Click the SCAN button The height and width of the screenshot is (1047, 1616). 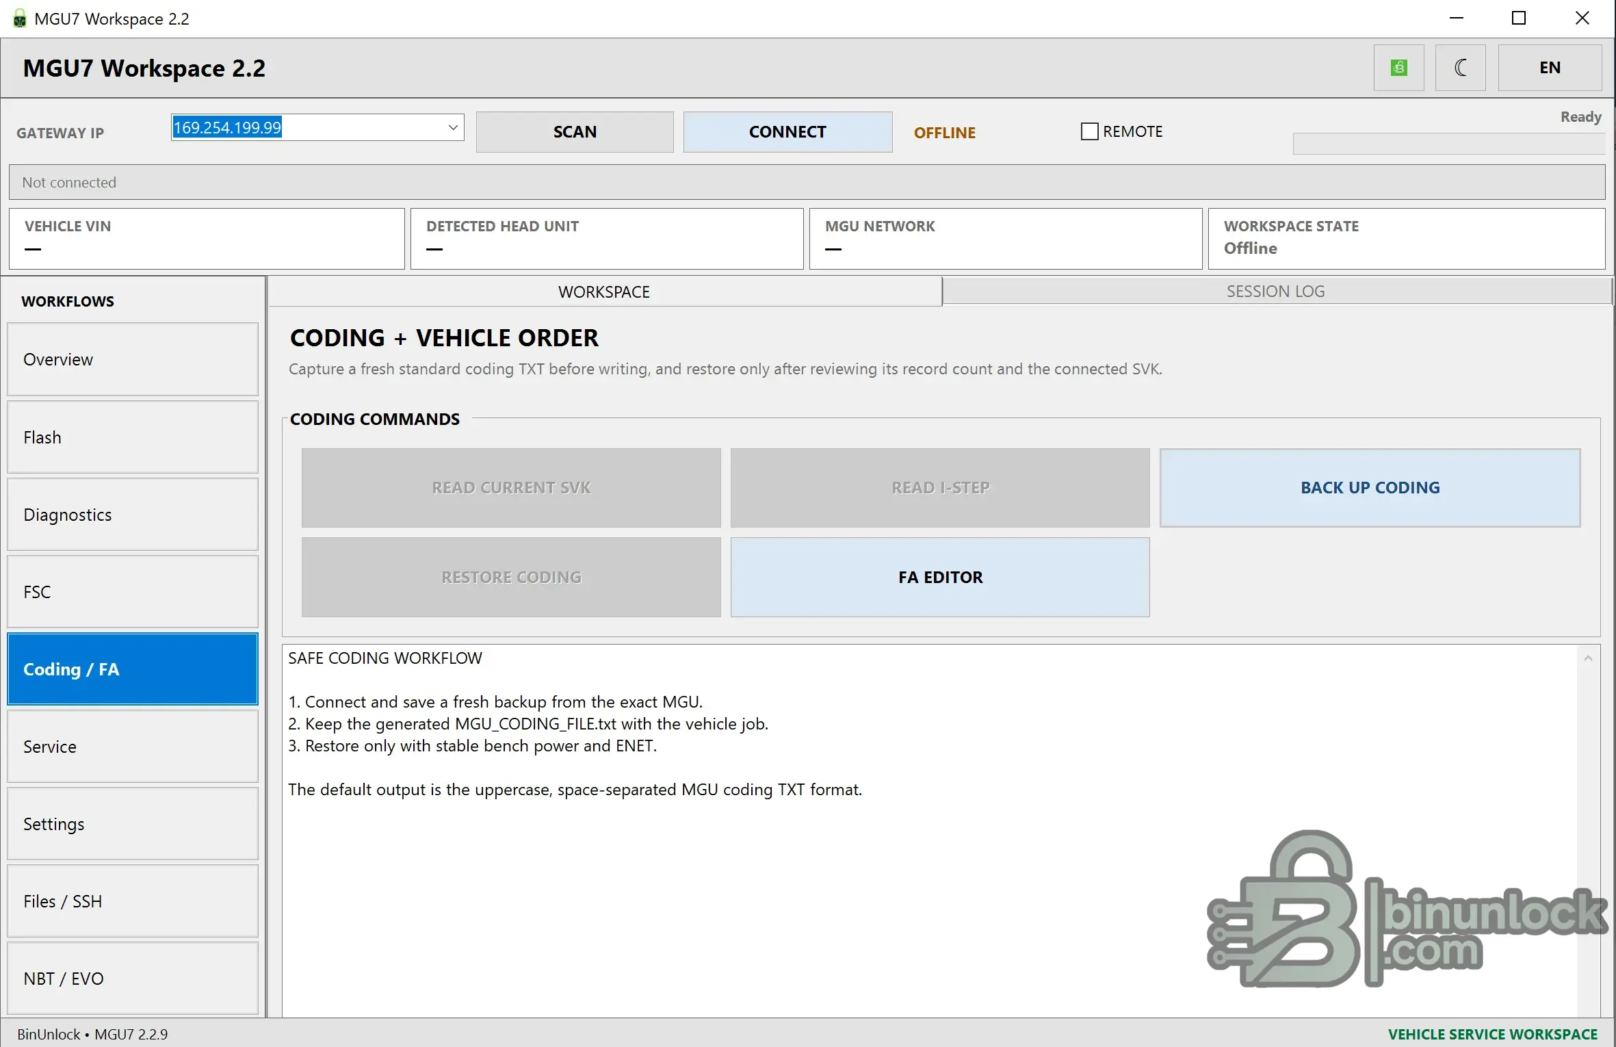tap(575, 132)
